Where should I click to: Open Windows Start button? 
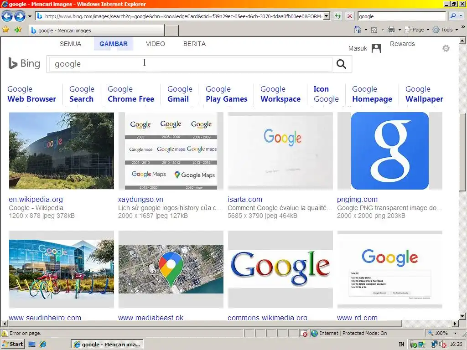pos(12,344)
